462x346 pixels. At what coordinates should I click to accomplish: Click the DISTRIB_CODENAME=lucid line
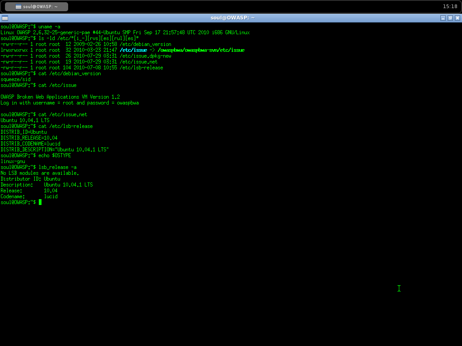[30, 144]
